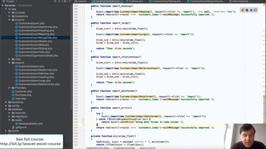
Task: Click import_errors() in the bottom breadcrumb
Action: pyautogui.click(x=147, y=148)
